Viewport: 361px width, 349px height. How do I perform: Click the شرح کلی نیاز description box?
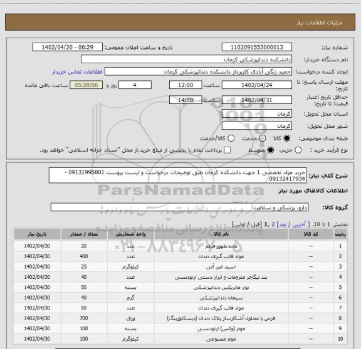point(178,175)
